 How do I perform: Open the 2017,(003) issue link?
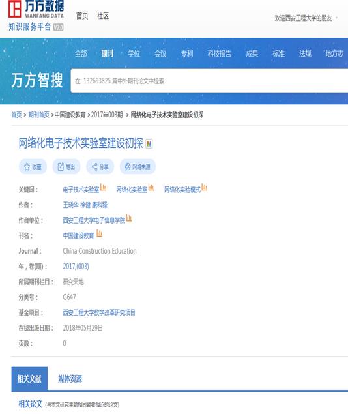coord(76,267)
